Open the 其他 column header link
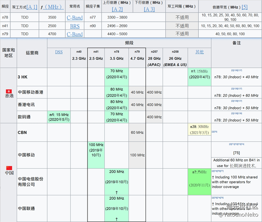This screenshot has width=262, height=222. click(200, 52)
